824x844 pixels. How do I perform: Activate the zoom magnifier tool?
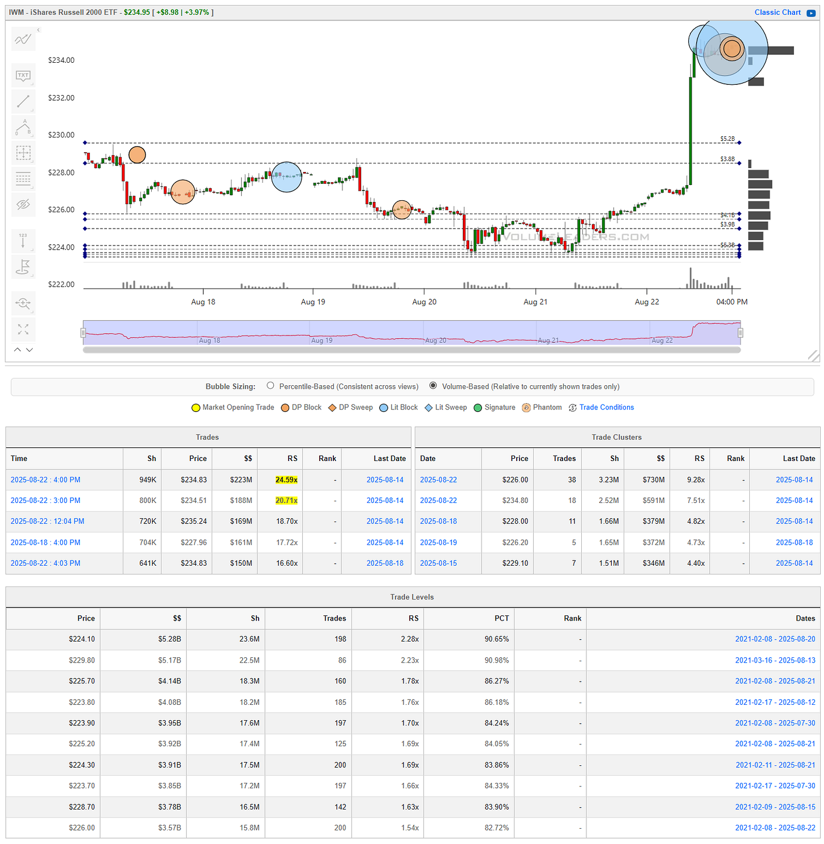click(23, 303)
